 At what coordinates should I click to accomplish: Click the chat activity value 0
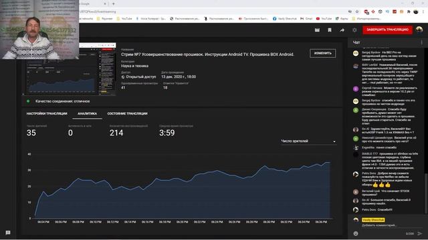(70, 133)
